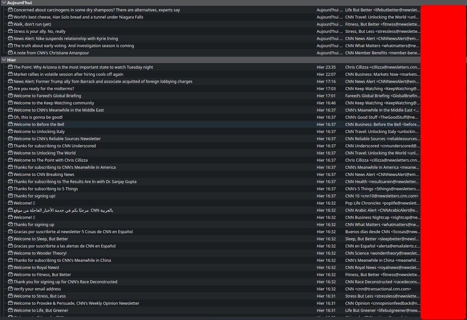This screenshot has width=467, height=320.
Task: Click the CNN Business Nightcap sender cell
Action: 383,217
